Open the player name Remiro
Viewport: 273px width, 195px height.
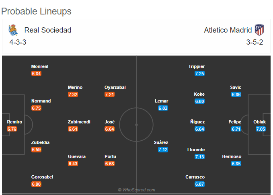click(x=14, y=122)
